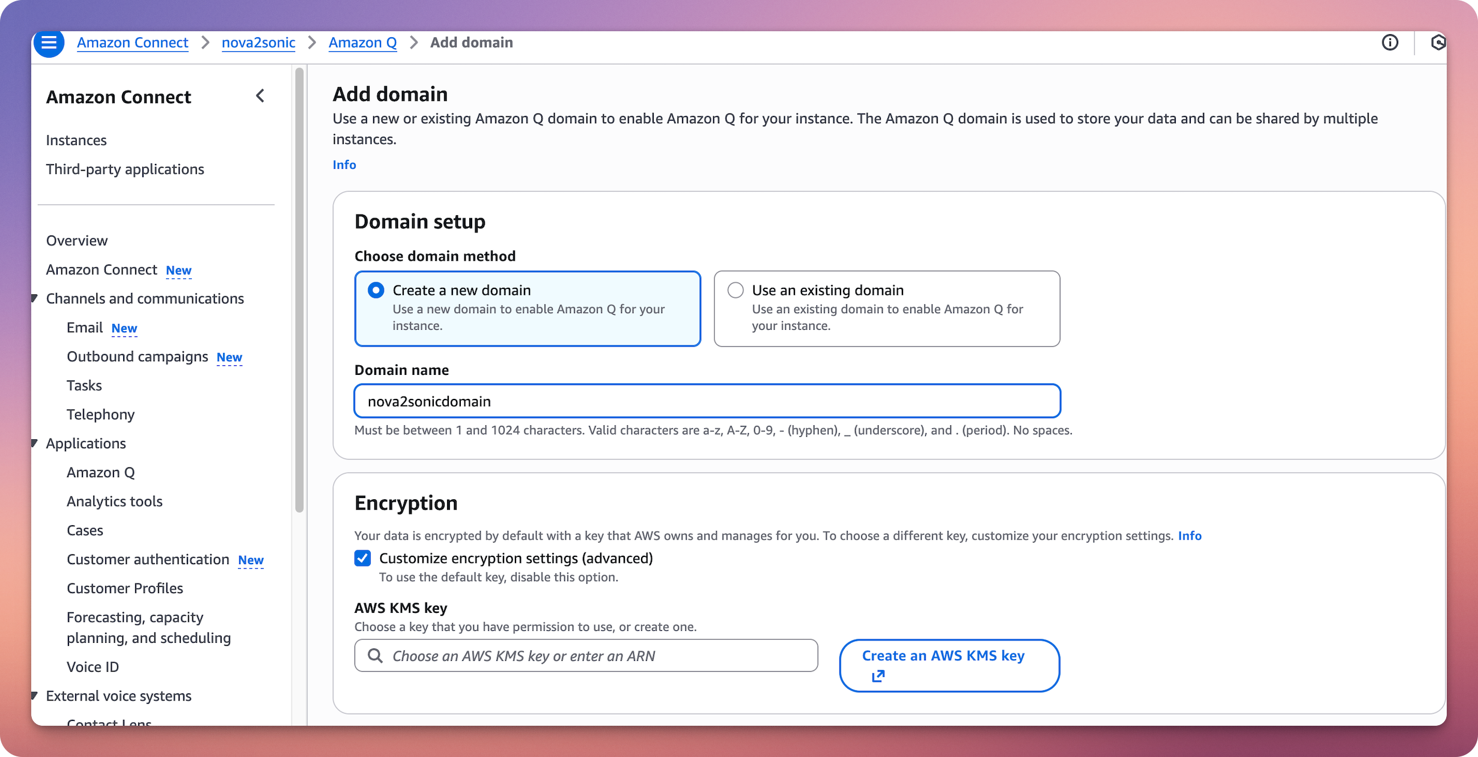The height and width of the screenshot is (757, 1478).
Task: Select Voice ID in the sidebar
Action: point(93,666)
